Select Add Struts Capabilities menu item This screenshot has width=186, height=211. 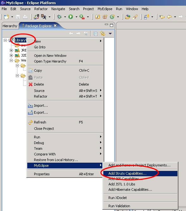click(140, 173)
